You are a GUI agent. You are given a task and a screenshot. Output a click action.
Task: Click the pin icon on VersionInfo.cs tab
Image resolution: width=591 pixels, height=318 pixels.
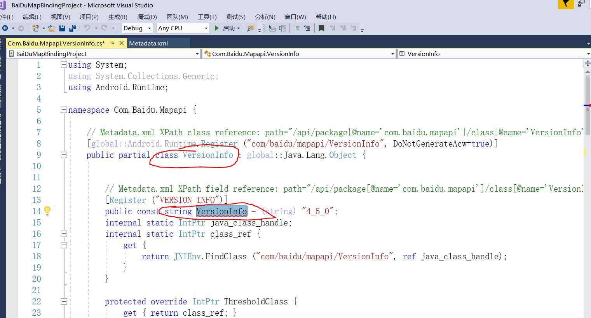tap(113, 43)
